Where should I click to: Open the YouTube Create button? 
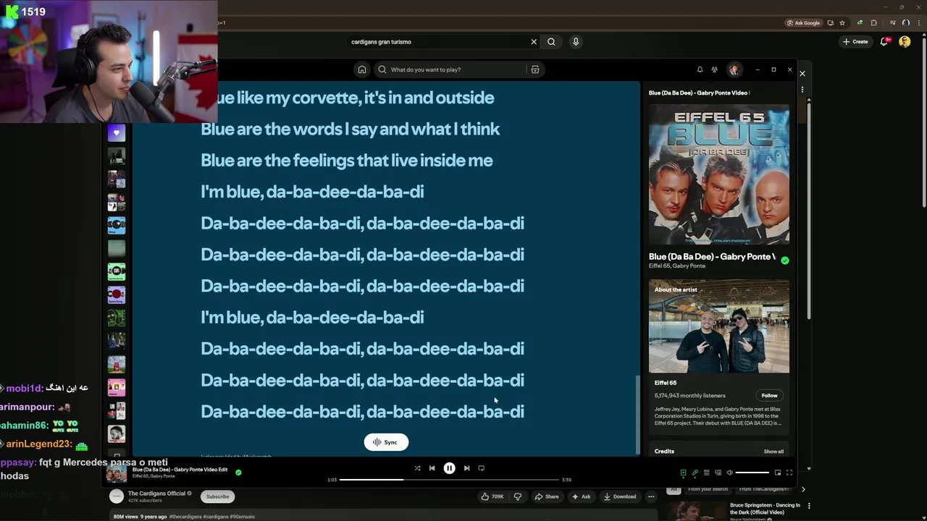855,42
